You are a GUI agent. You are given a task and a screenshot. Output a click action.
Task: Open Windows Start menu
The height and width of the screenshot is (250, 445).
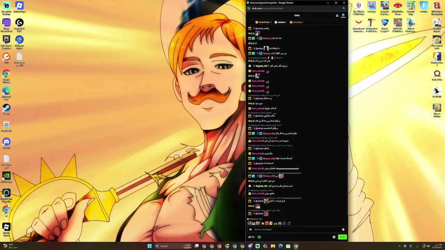(x=149, y=246)
